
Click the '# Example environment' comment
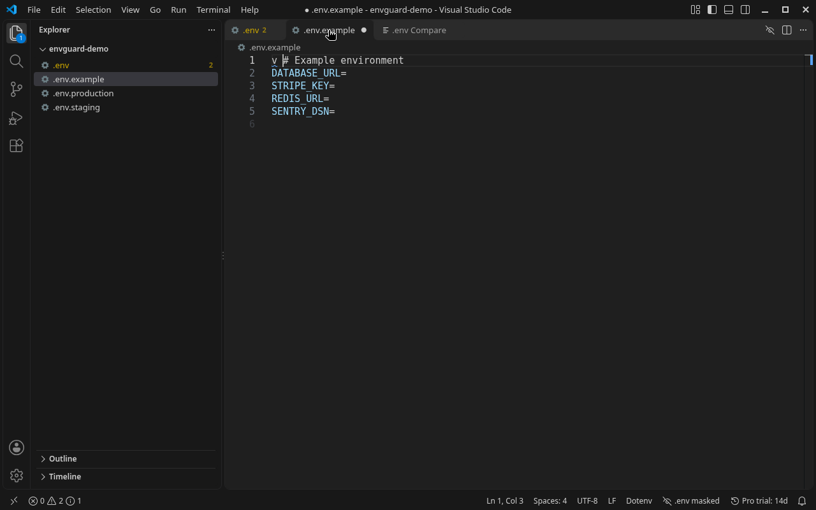[x=344, y=61]
